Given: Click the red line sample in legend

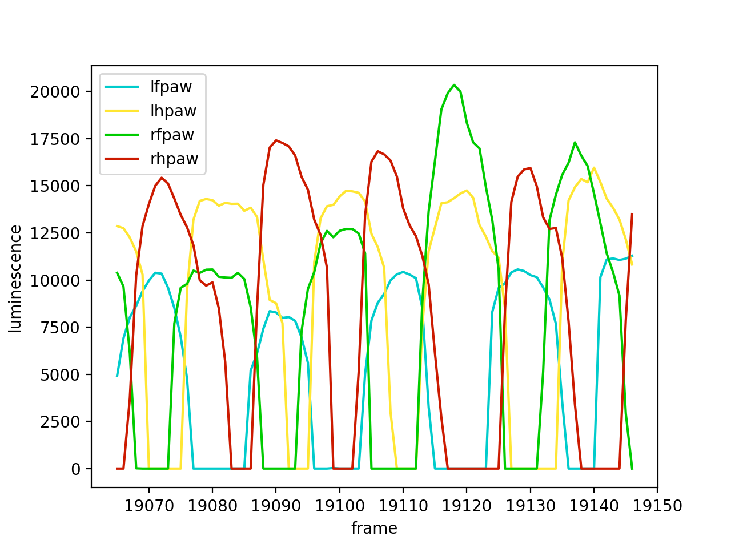Looking at the screenshot, I should [122, 159].
